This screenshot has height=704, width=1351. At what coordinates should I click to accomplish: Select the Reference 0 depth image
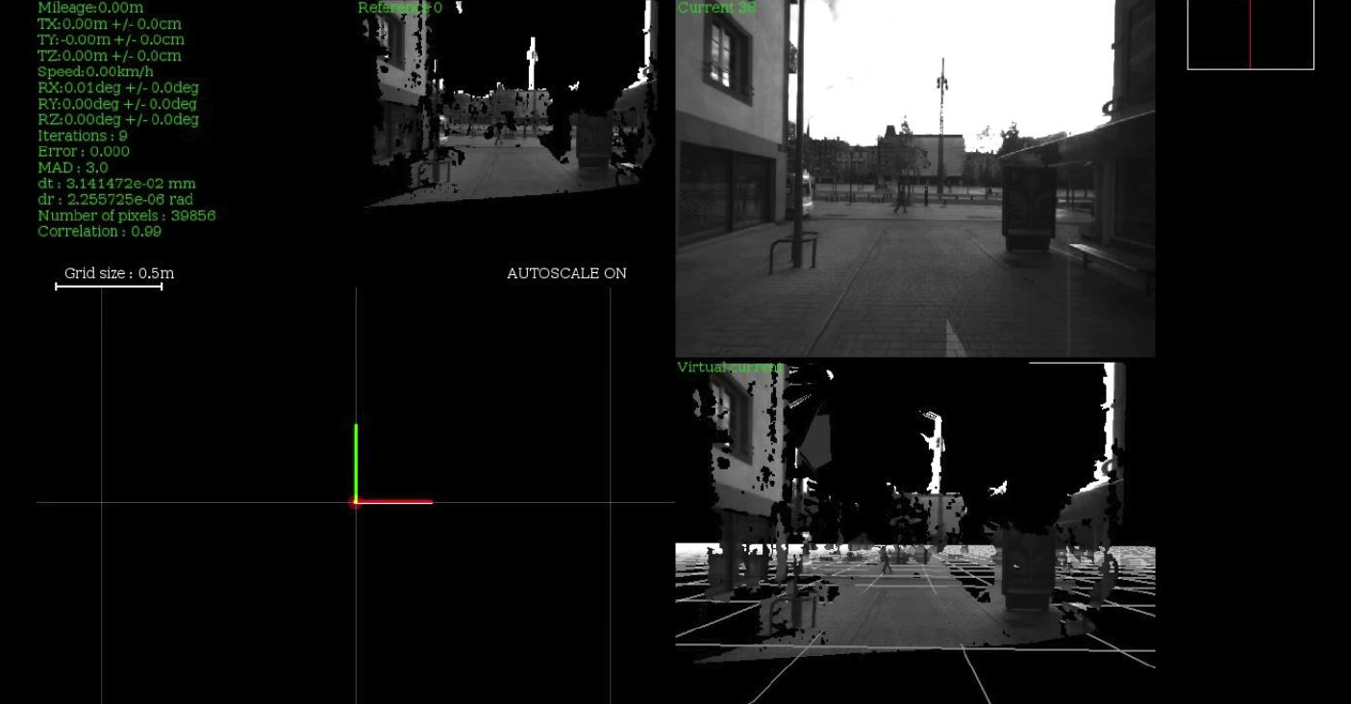click(x=510, y=106)
